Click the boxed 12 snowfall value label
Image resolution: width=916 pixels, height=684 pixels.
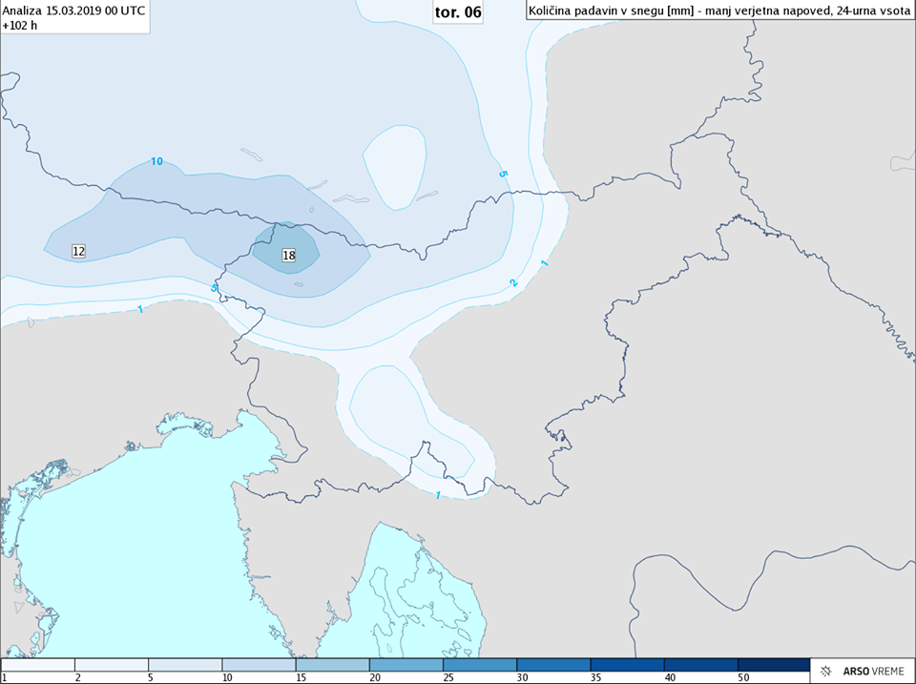point(79,251)
